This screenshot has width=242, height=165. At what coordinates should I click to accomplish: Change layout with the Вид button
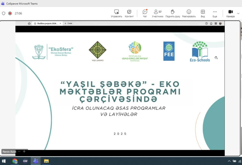203,13
